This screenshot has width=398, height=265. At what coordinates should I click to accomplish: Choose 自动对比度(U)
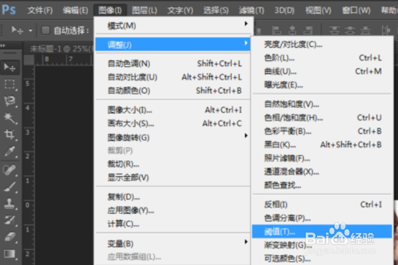coord(173,77)
